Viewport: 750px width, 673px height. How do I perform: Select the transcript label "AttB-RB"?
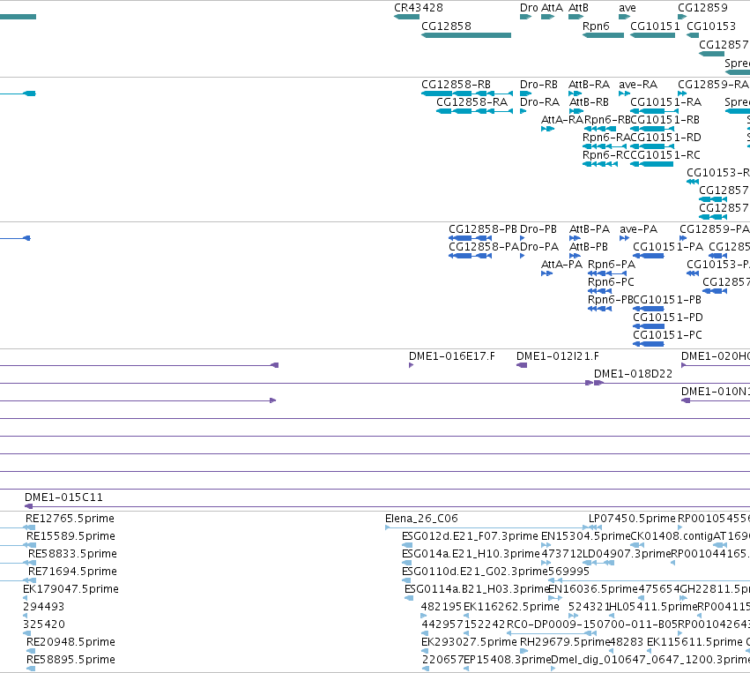(589, 102)
